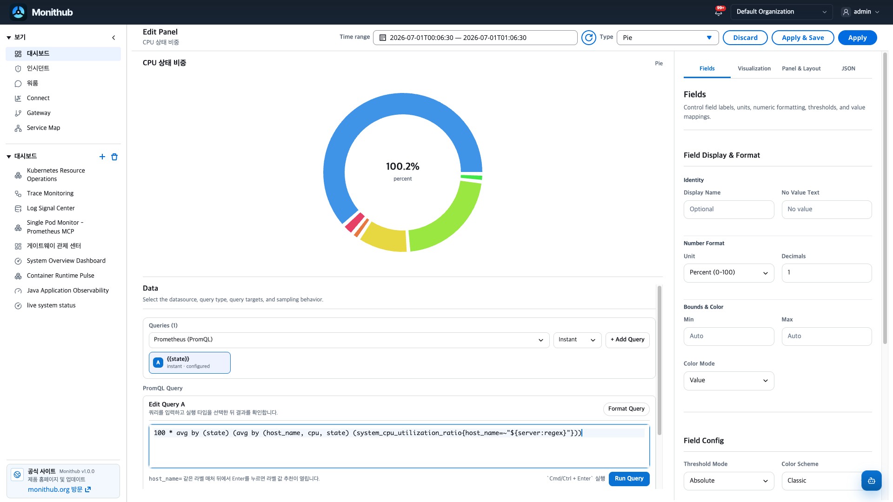Select query A {{state}} chip
Screen dimensions: 893x502
tap(190, 363)
